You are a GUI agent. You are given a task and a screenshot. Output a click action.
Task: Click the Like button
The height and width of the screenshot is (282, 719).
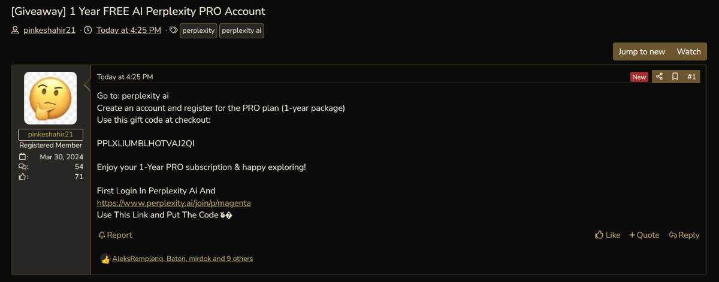(x=608, y=235)
